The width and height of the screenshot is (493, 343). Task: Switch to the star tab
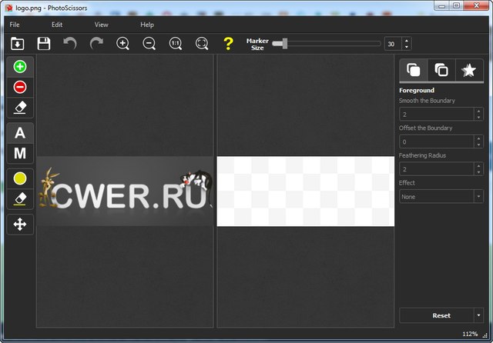click(x=468, y=71)
